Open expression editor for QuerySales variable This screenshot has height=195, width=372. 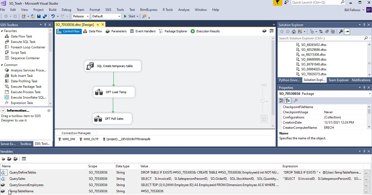tap(367, 179)
